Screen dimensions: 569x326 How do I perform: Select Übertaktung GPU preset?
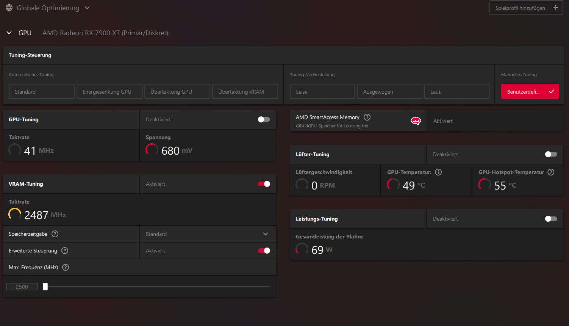177,91
